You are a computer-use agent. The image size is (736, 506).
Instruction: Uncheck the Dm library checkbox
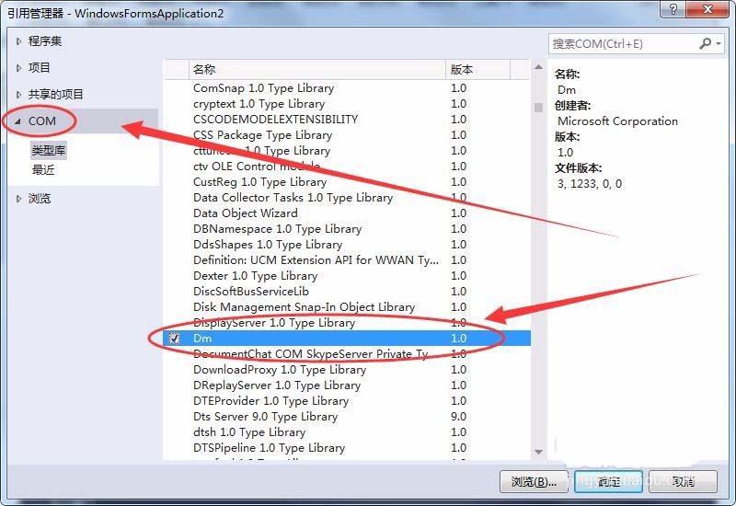[x=175, y=338]
